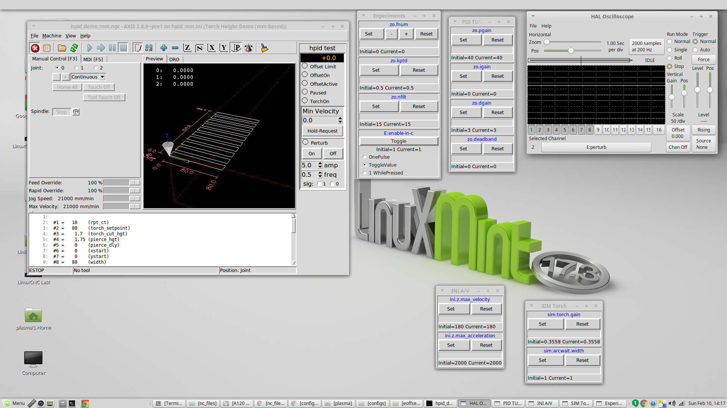
Task: Adjust oscilloscope horizontal Pos slider
Action: [573, 51]
